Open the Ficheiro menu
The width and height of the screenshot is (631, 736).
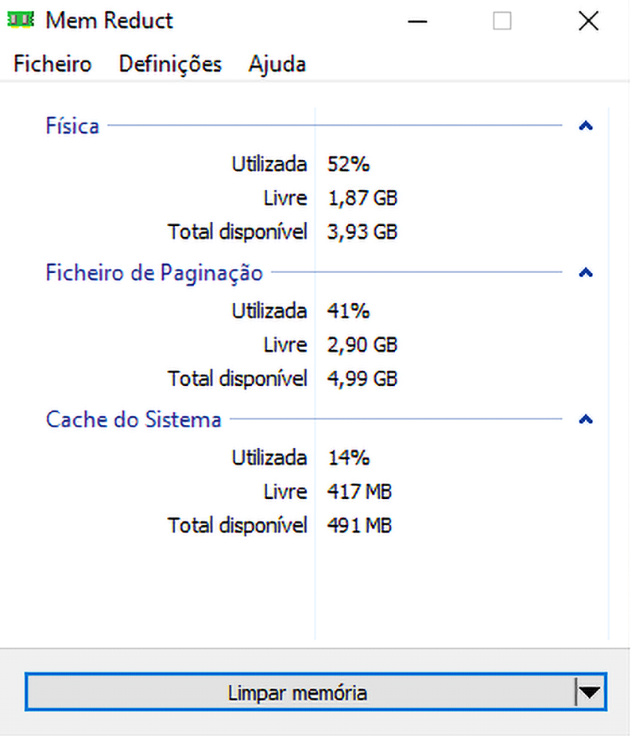point(52,64)
